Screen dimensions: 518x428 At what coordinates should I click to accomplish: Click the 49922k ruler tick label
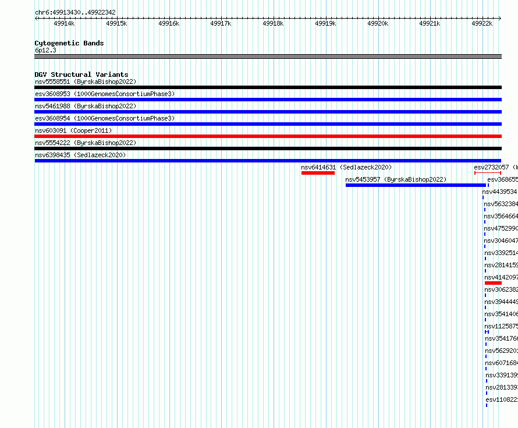pos(482,23)
